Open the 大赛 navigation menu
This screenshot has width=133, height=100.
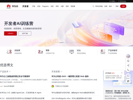62,6
